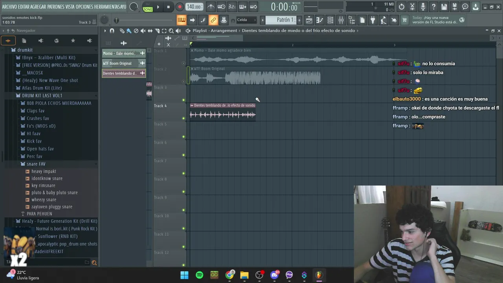The width and height of the screenshot is (503, 283).
Task: Click the Play button in transport
Action: (x=158, y=7)
